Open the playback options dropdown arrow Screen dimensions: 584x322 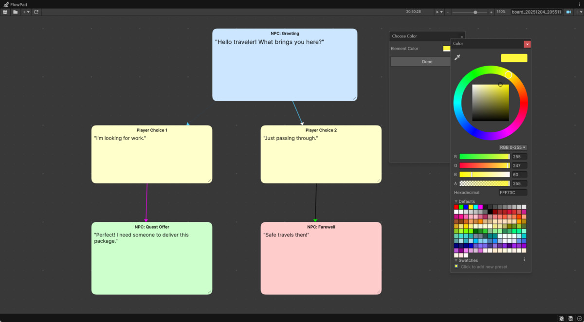(x=441, y=12)
